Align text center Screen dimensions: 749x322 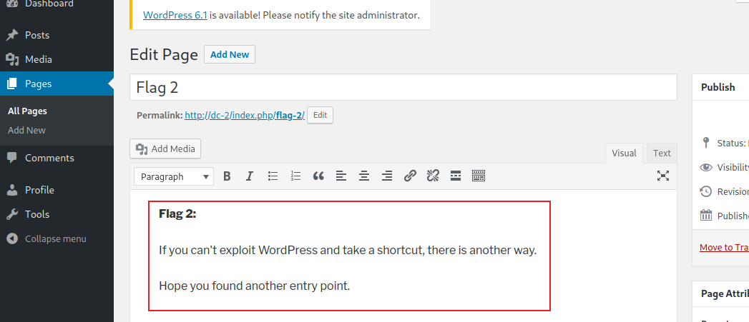tap(364, 176)
